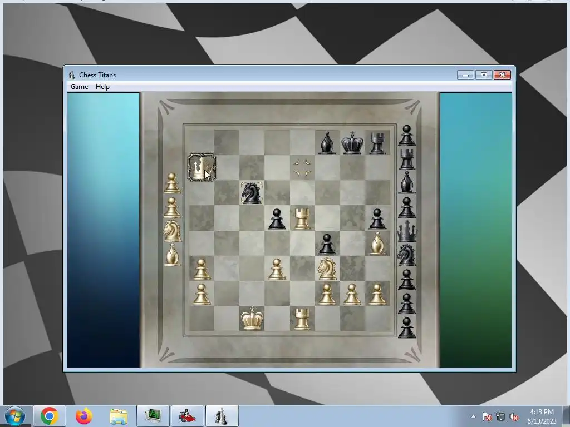
Task: Select the white king on c1
Action: coord(252,317)
